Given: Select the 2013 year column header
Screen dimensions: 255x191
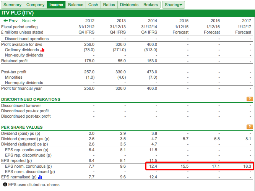Looking at the screenshot, I should pos(121,21).
